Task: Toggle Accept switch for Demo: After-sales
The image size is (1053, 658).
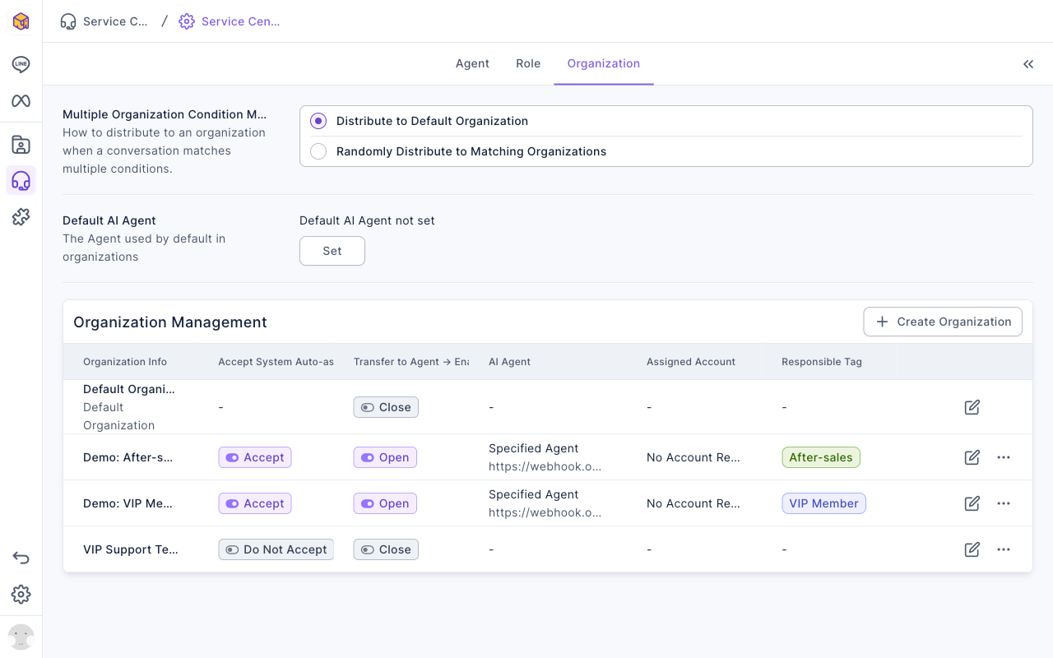Action: point(255,457)
